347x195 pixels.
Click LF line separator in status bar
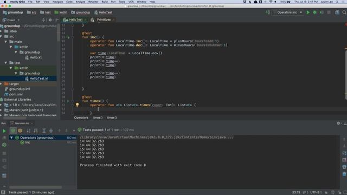(305, 193)
